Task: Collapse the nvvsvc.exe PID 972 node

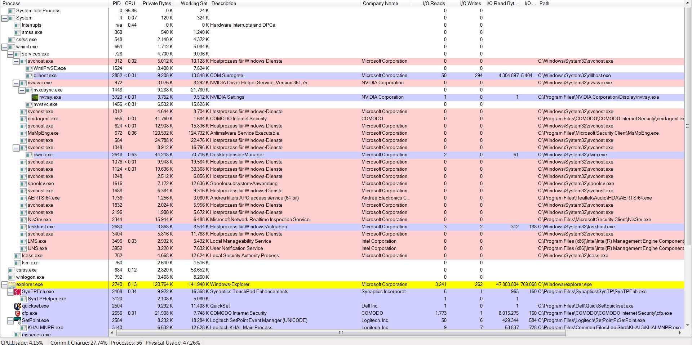Action: (x=16, y=83)
